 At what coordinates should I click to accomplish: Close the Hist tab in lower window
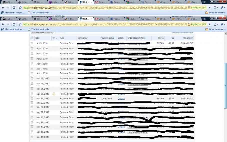91,19
